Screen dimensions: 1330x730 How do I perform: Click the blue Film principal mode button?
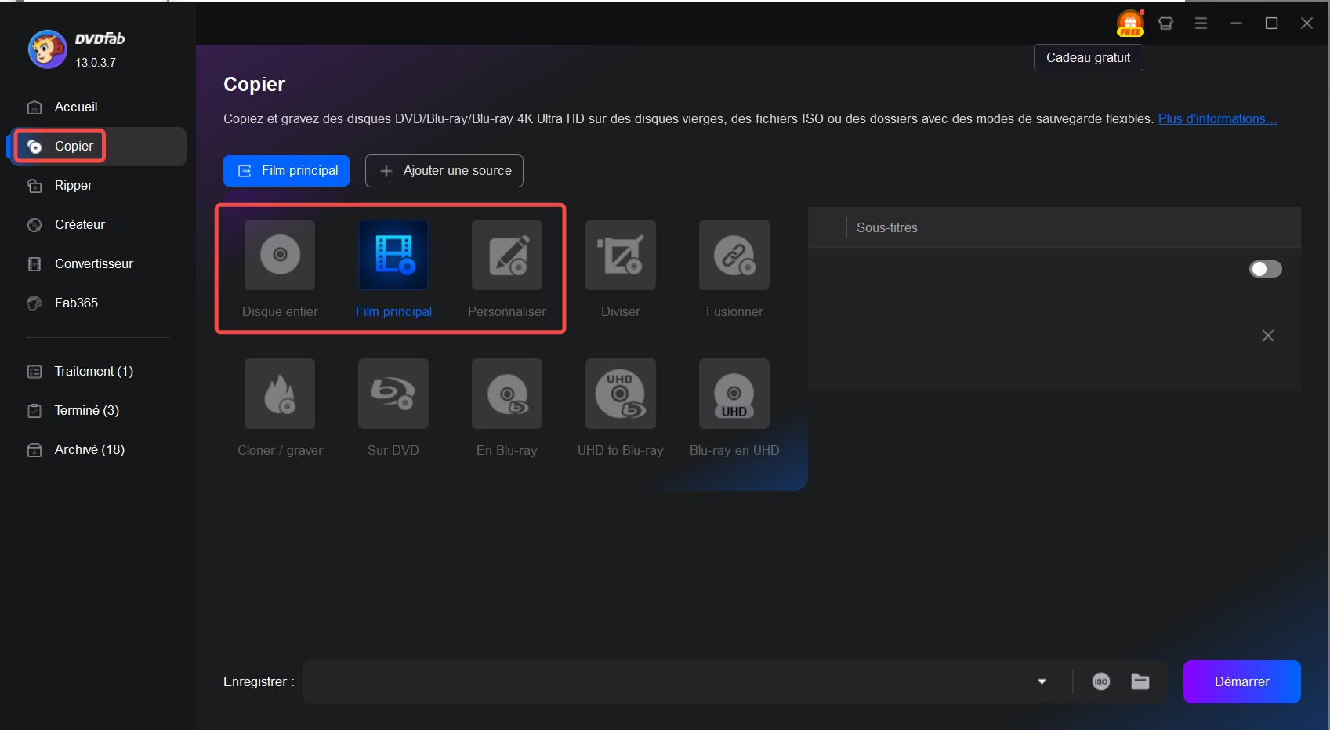tap(286, 171)
